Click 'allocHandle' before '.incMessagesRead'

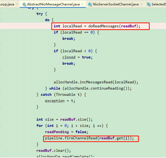(x=66, y=82)
